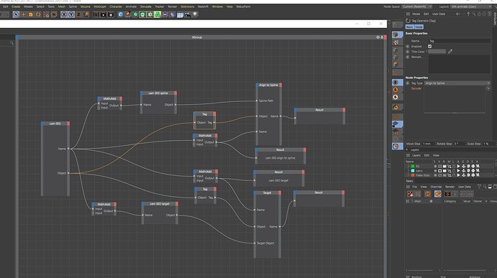Open the Mode menu in Attribute Manager
Screen dimensions: 497x278
416,14
